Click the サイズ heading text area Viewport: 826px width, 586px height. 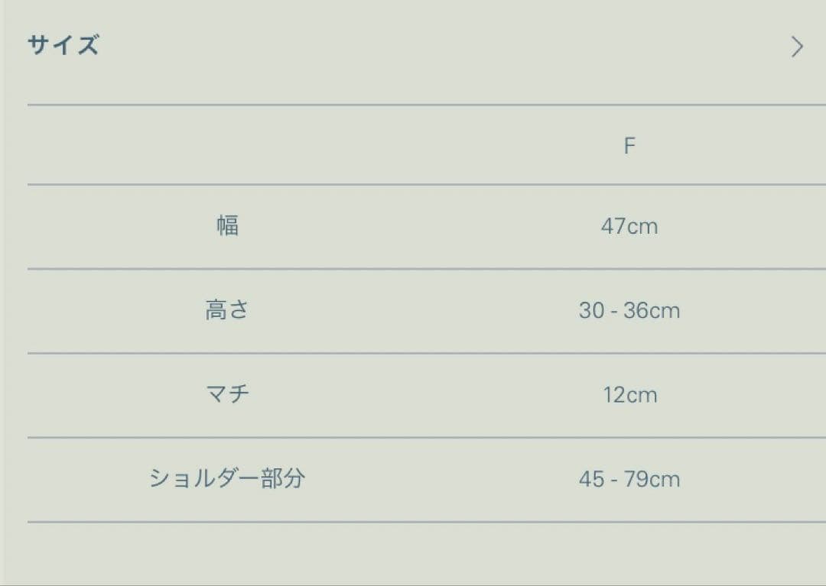tap(63, 46)
